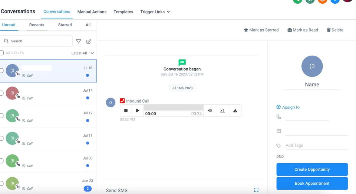Screen dimensions: 356x194
Task: Mark the conversation as Starred
Action: click(261, 30)
